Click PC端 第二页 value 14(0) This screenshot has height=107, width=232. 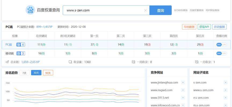coord(121,44)
